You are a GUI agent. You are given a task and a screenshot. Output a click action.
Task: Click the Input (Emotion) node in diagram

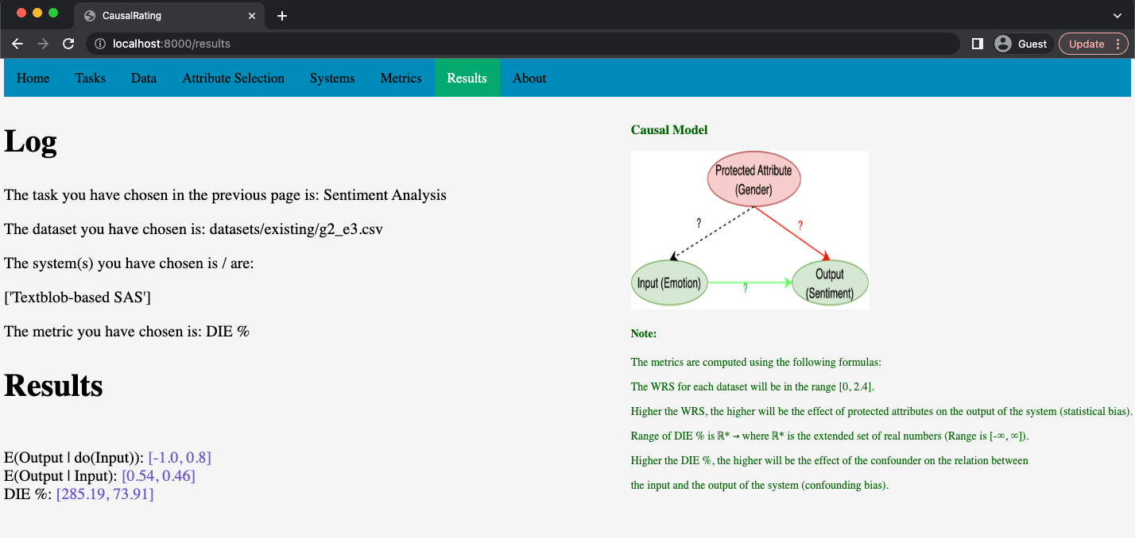(669, 282)
